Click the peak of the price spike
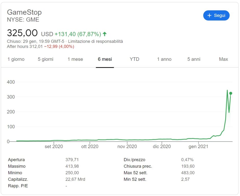Screen dimensions: 240x196 pos(227,90)
